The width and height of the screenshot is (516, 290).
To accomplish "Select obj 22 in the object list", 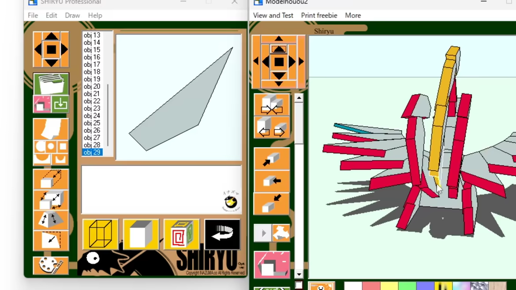I will 92,101.
